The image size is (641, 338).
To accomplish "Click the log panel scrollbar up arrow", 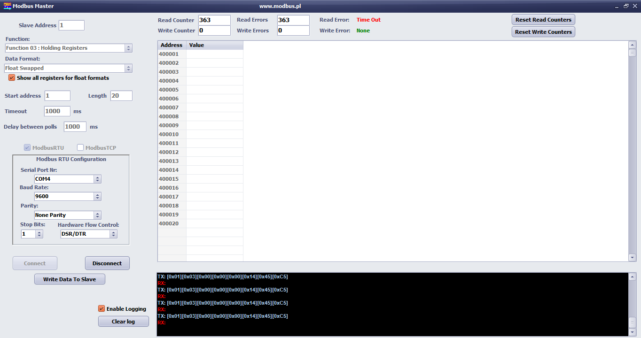I will coord(632,277).
